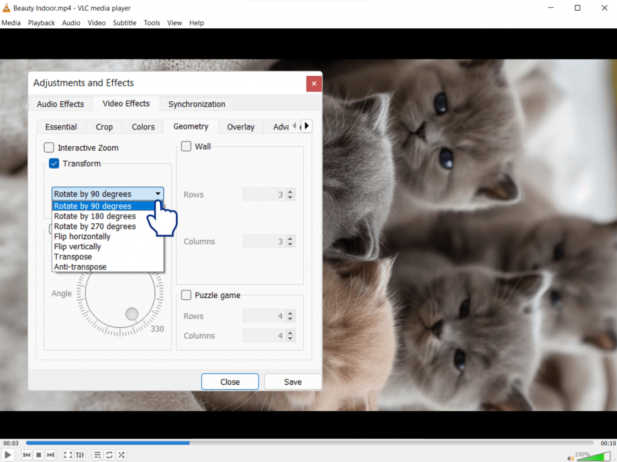Choose Flip horizontally from the list
The width and height of the screenshot is (617, 462).
point(107,237)
